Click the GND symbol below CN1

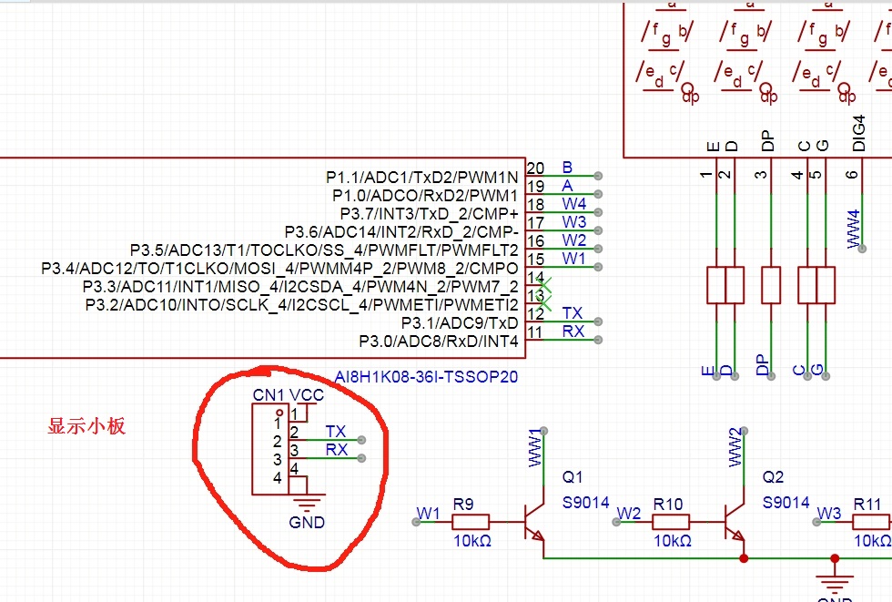[x=307, y=503]
